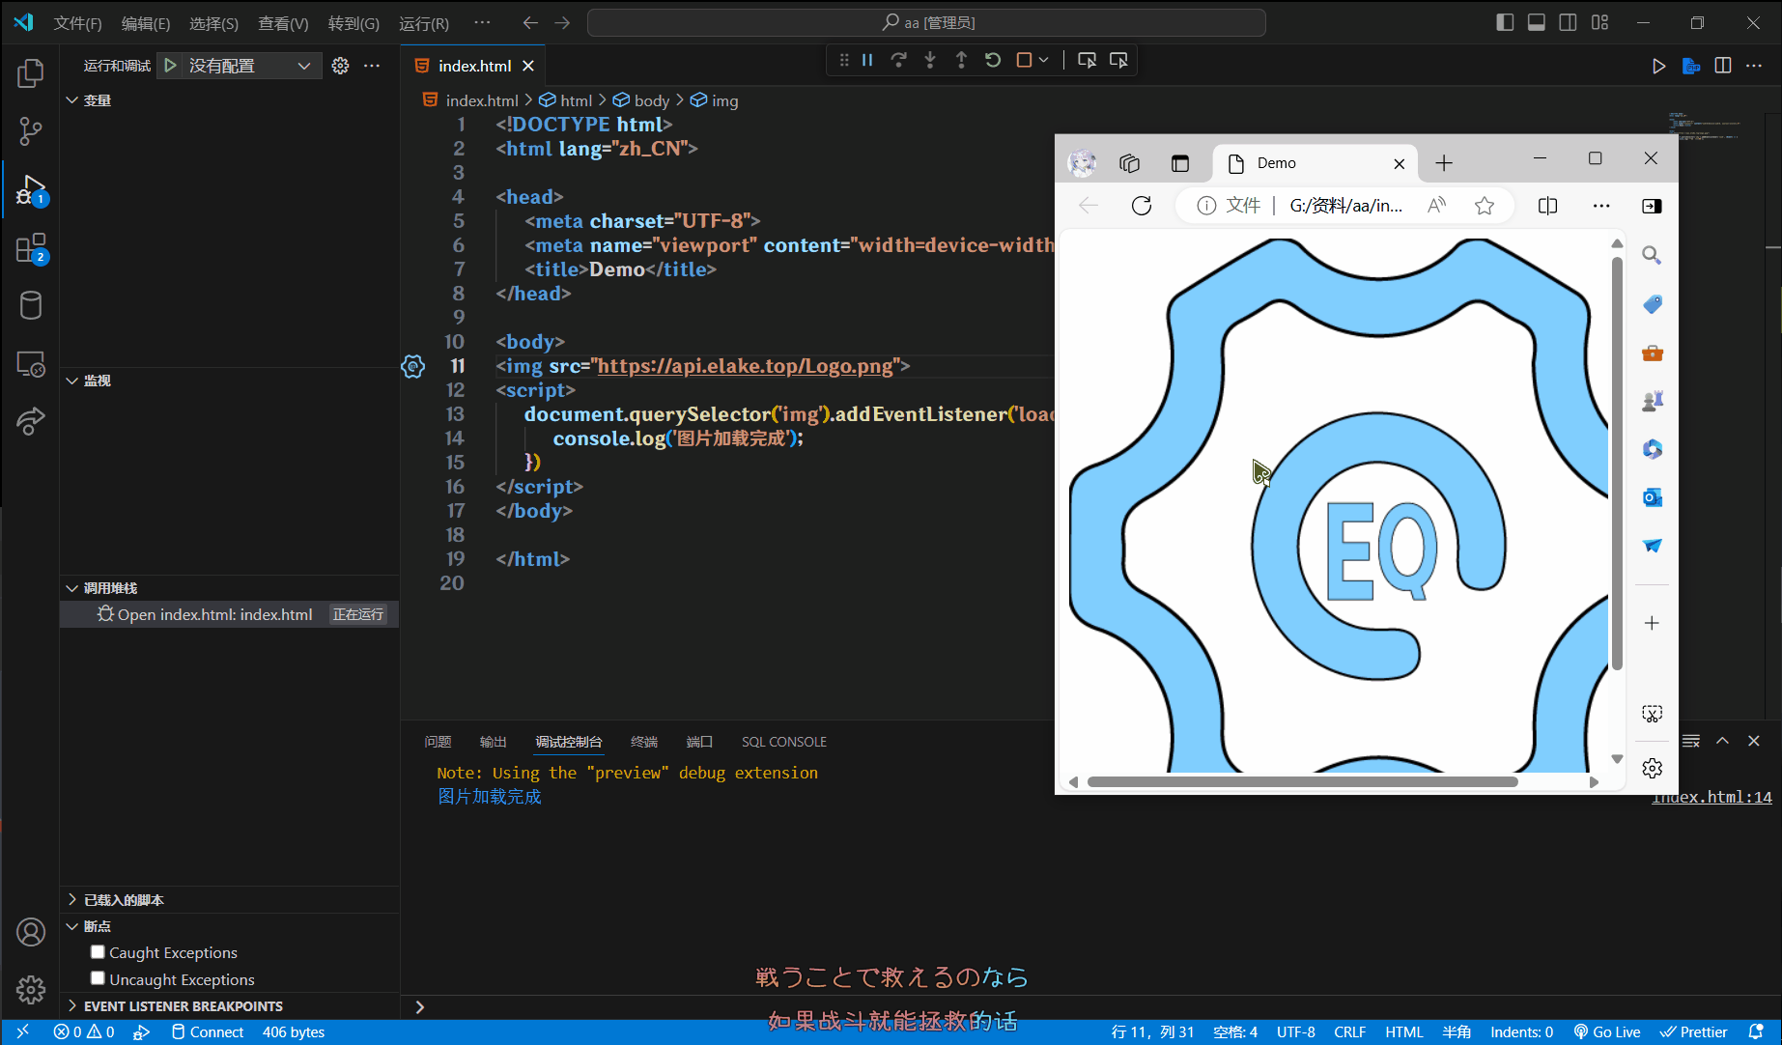The width and height of the screenshot is (1782, 1045).
Task: Open Live Share view
Action: [31, 421]
